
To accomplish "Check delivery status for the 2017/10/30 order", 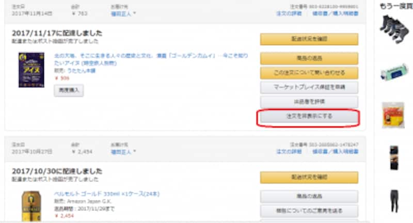I will (309, 178).
